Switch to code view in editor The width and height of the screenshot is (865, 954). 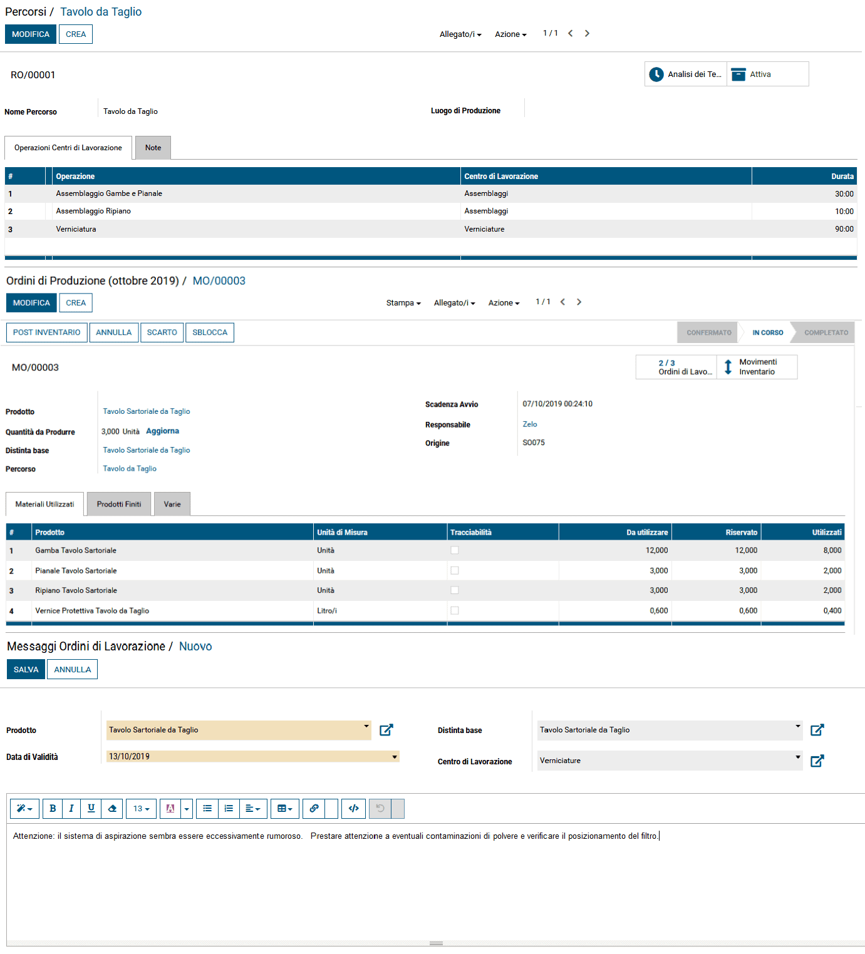(x=354, y=809)
